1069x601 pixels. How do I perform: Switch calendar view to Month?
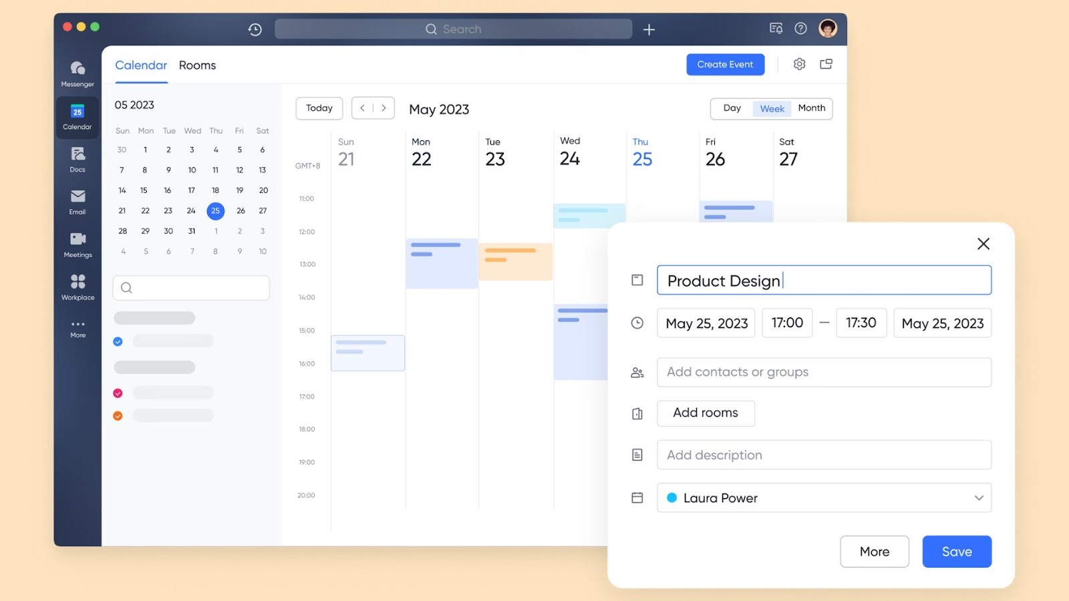[x=812, y=108]
